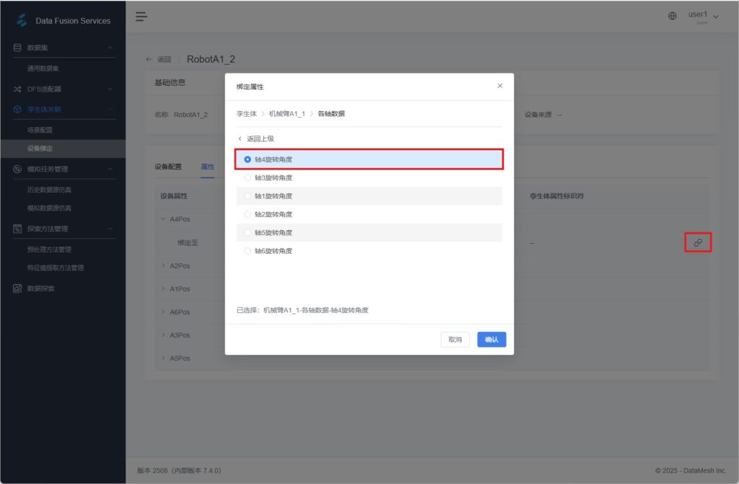Image resolution: width=739 pixels, height=484 pixels.
Task: Click the cube icon beside 孪生体关联
Action: (17, 110)
